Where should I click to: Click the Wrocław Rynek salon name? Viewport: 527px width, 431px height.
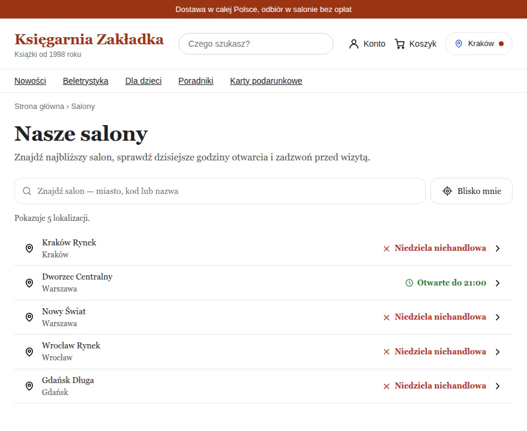point(71,345)
